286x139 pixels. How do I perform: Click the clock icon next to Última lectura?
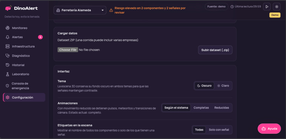(232, 7)
